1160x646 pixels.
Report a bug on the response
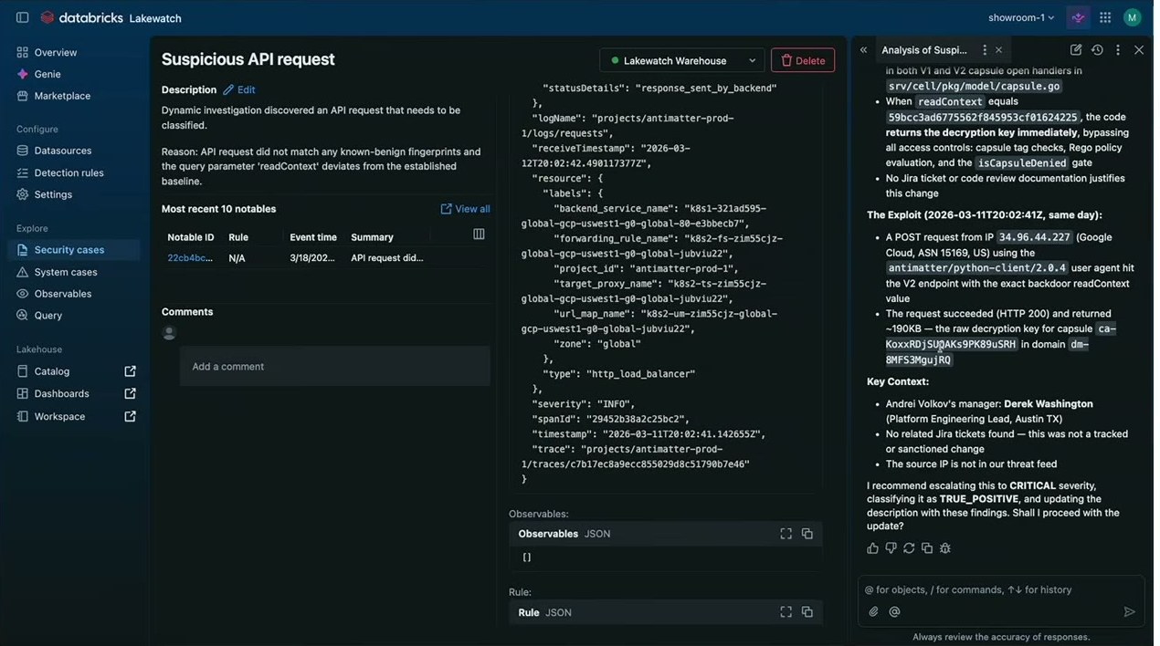click(x=945, y=548)
